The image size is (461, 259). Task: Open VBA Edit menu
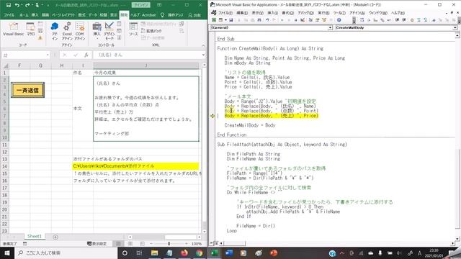[242, 13]
